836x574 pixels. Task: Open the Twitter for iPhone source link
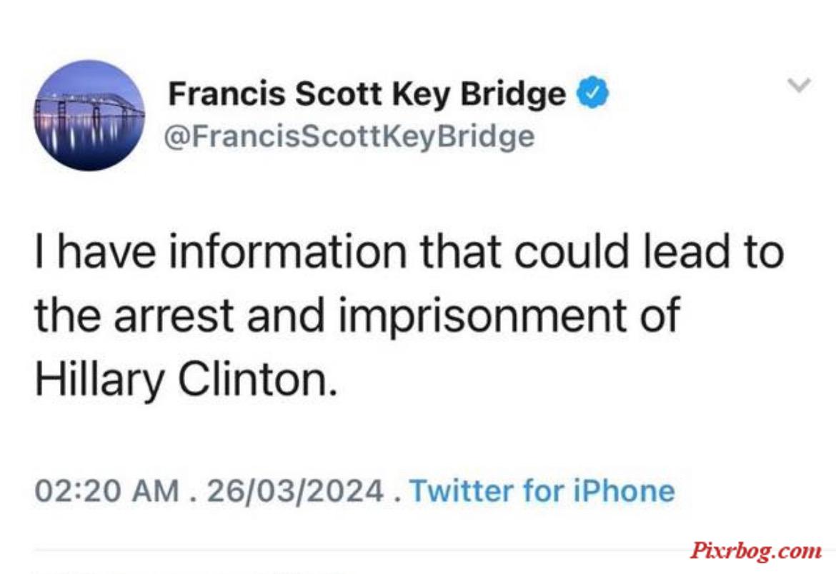[x=542, y=490]
